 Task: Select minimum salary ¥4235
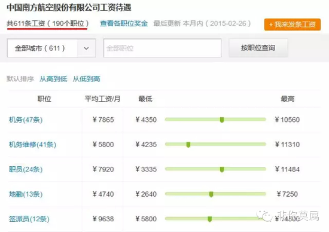[x=146, y=144]
